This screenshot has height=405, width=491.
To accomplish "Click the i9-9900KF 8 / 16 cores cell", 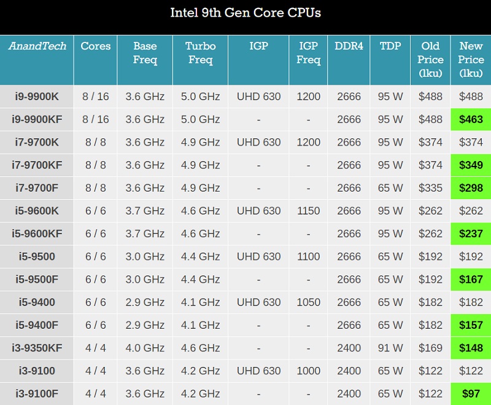I will coord(96,119).
